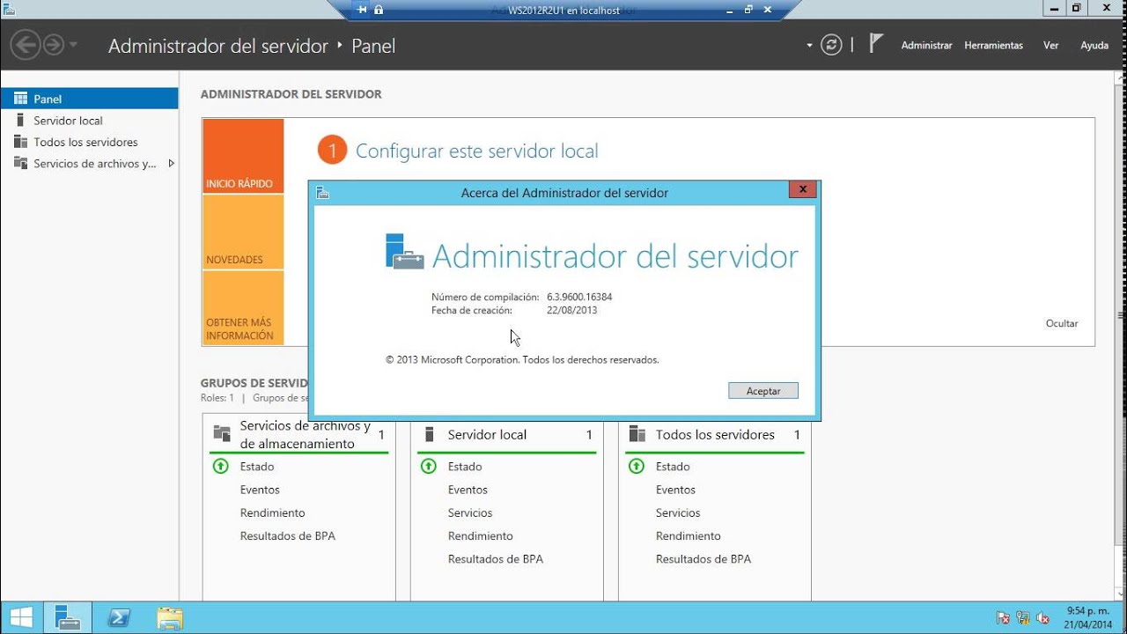Open the Administrar menu
This screenshot has width=1127, height=634.
926,45
